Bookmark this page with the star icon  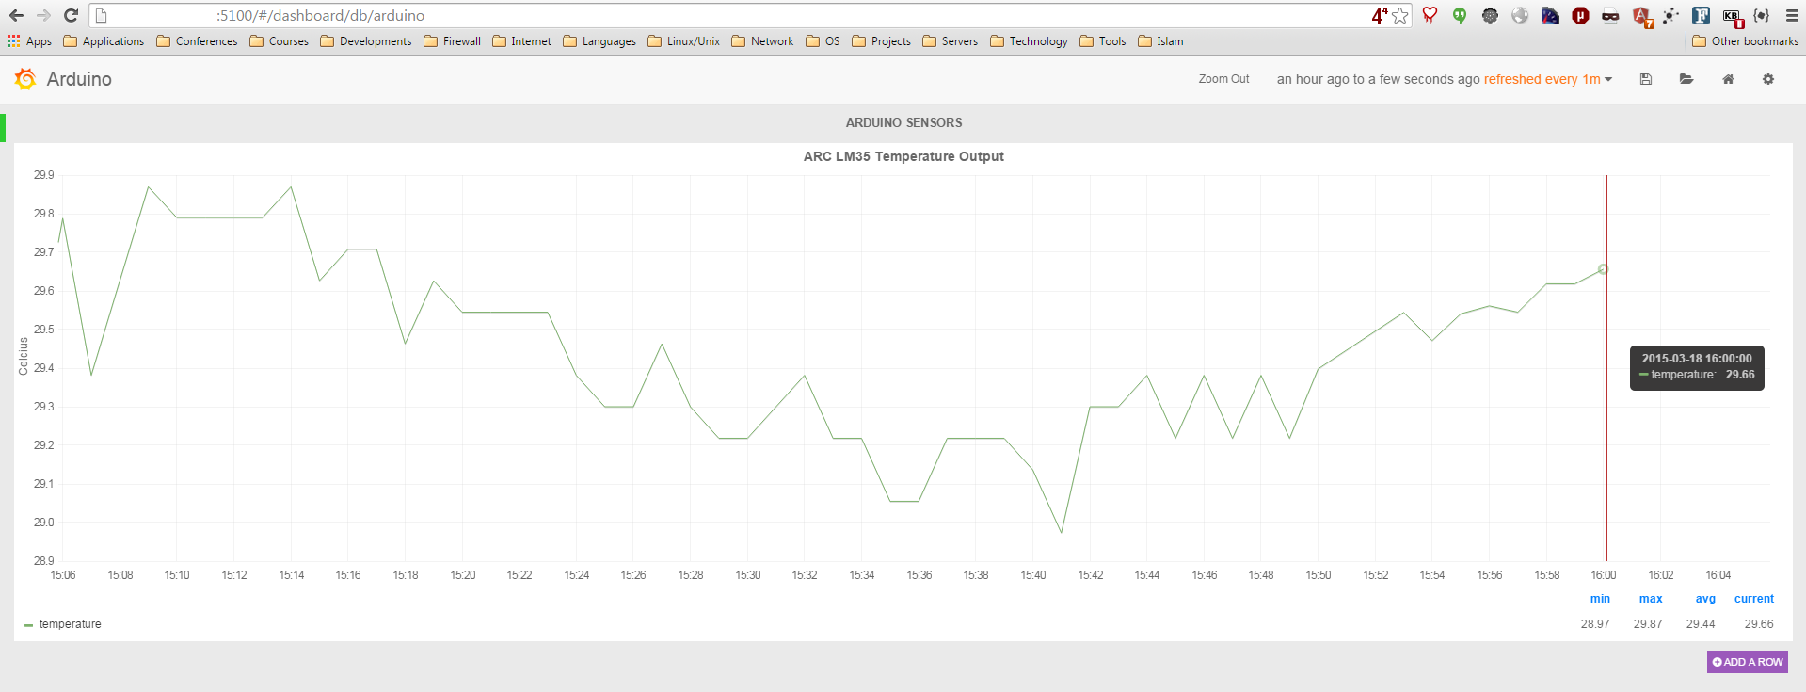1400,15
